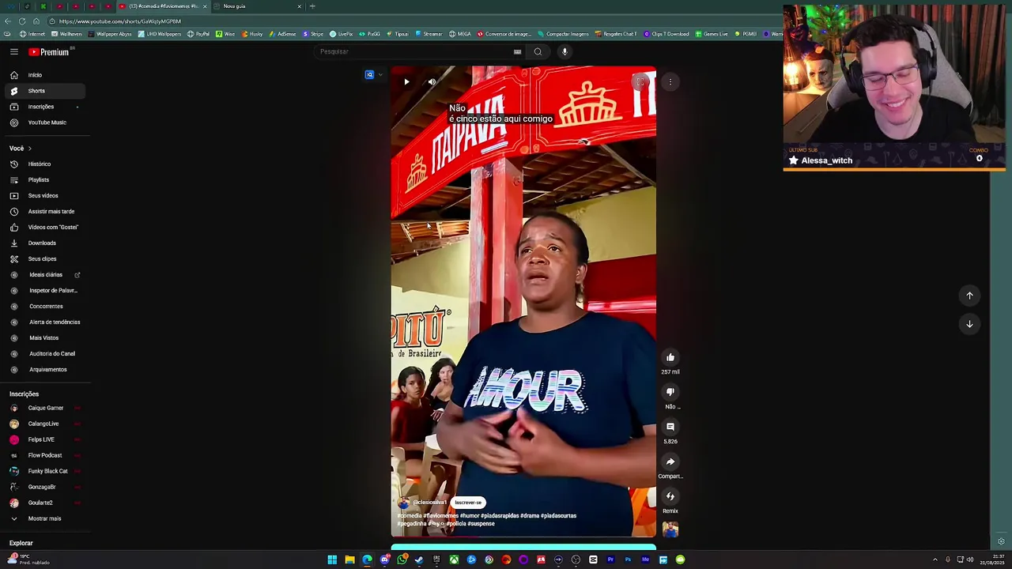Screen dimensions: 1012x569
Task: Expand subscriptions with Mostrar mais
Action: pyautogui.click(x=43, y=518)
